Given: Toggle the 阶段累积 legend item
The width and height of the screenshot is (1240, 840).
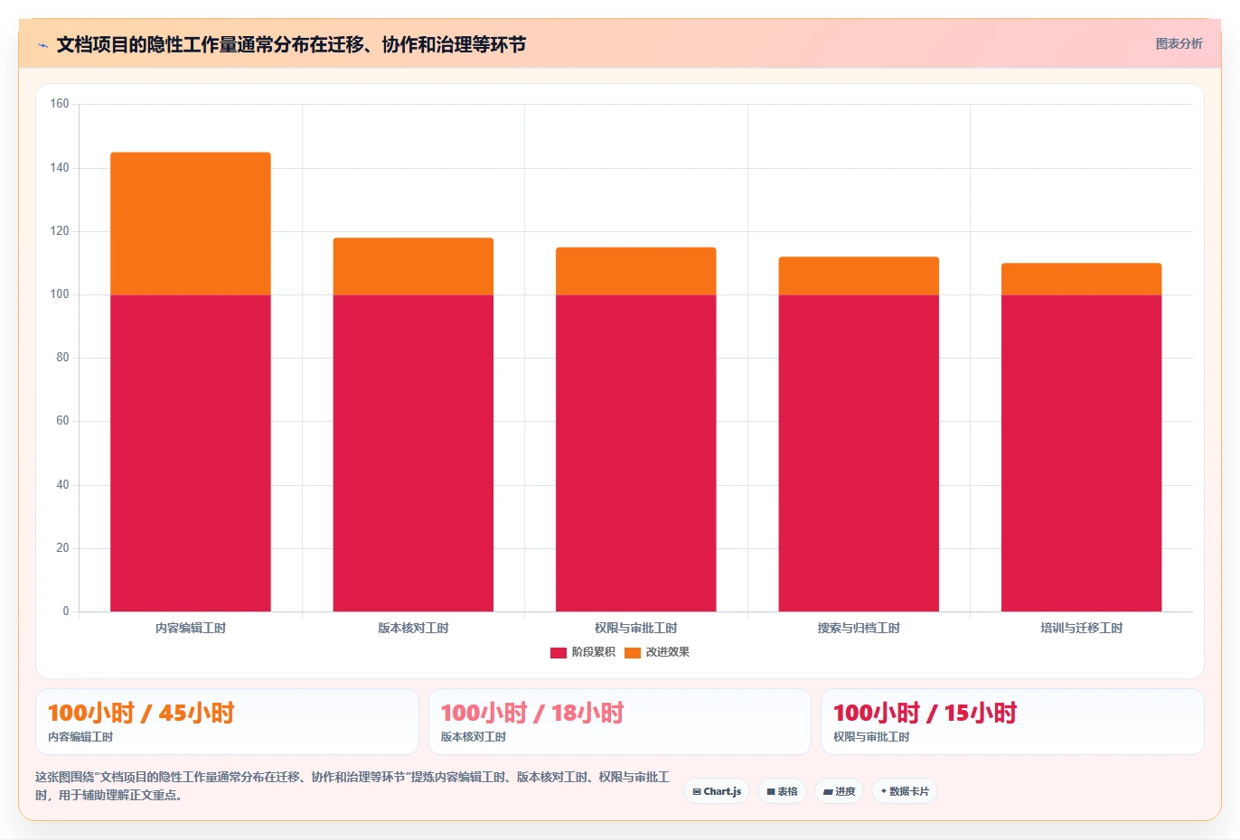Looking at the screenshot, I should pos(583,652).
